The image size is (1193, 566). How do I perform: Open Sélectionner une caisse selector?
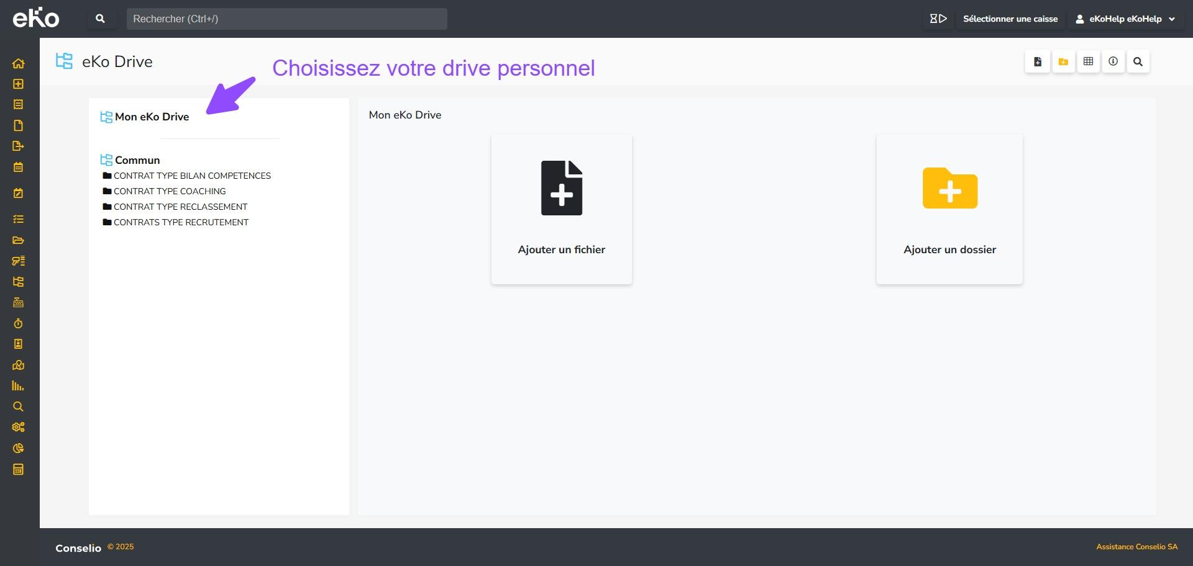[1010, 19]
